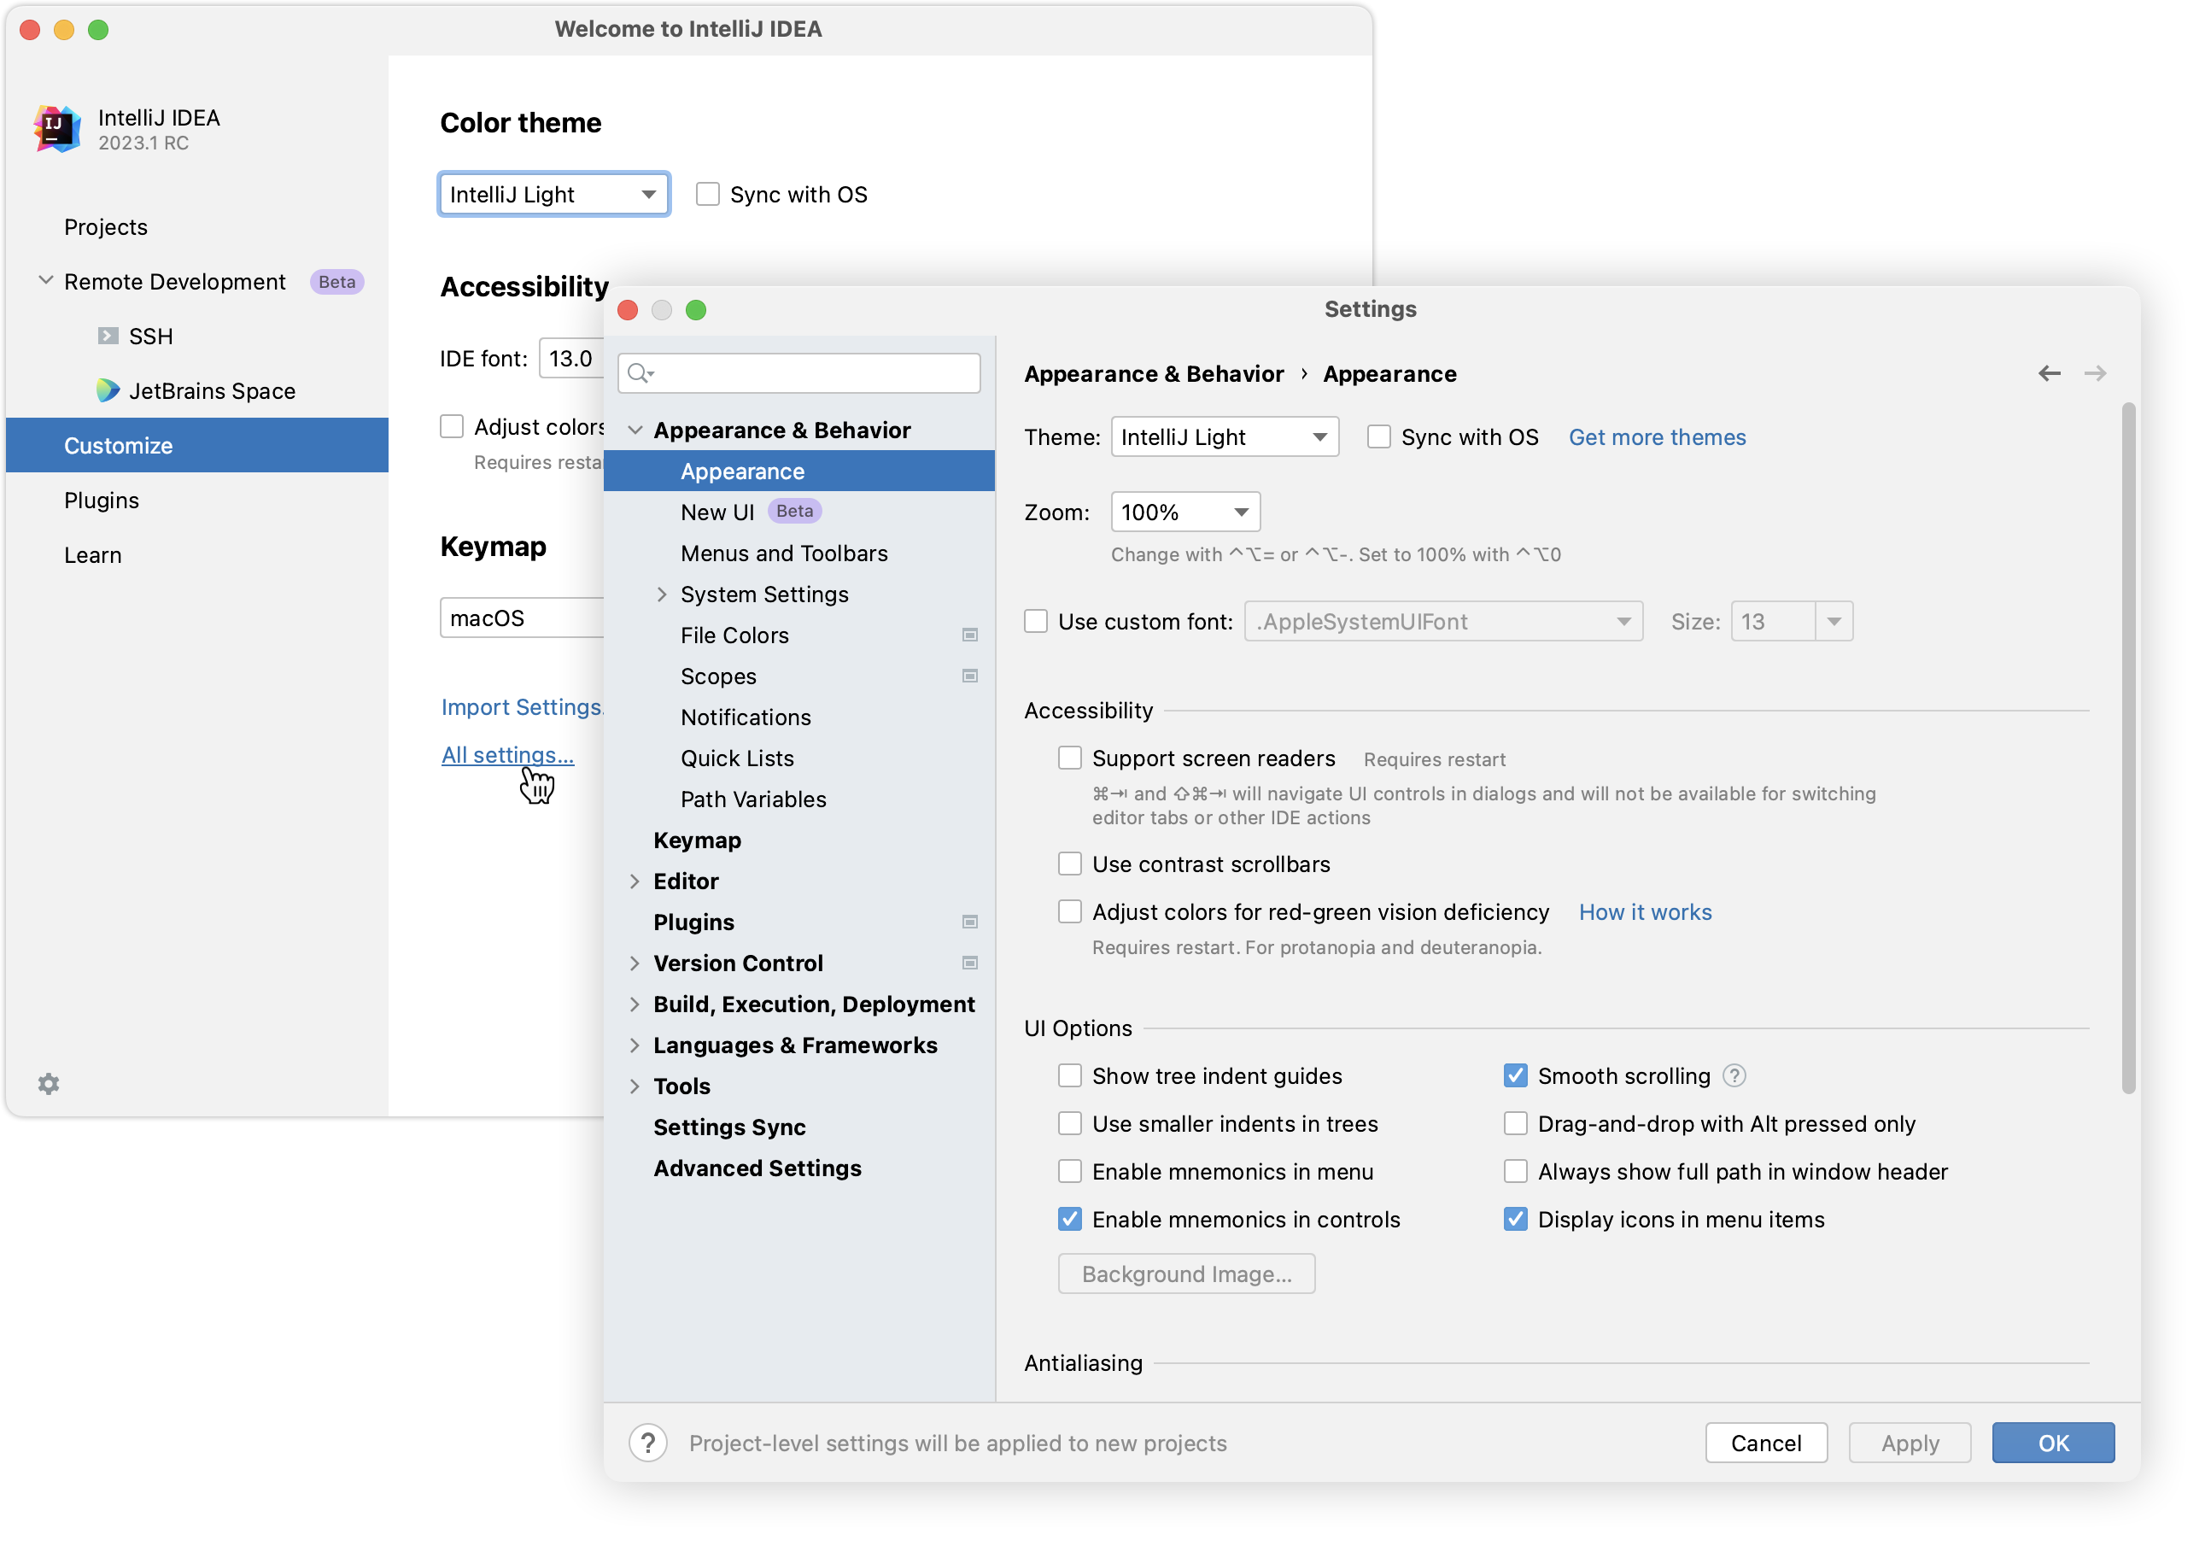This screenshot has height=1546, width=2211.
Task: Click the search magnifier icon in Settings
Action: point(640,374)
